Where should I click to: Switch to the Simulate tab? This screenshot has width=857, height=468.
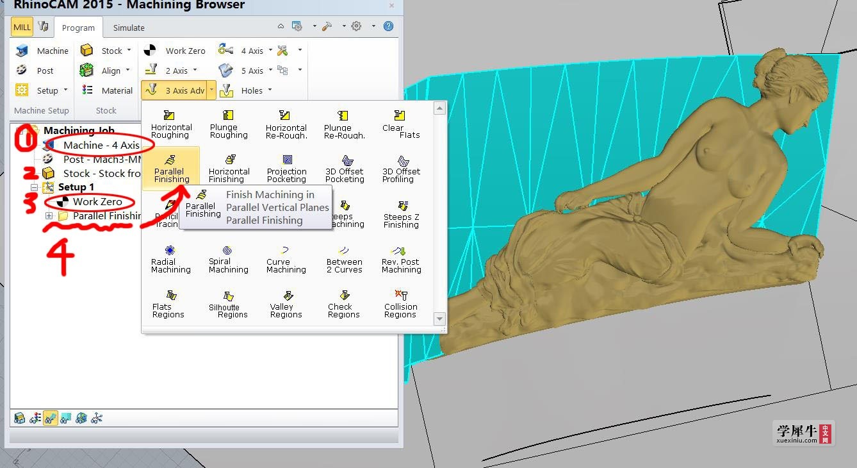click(x=129, y=28)
